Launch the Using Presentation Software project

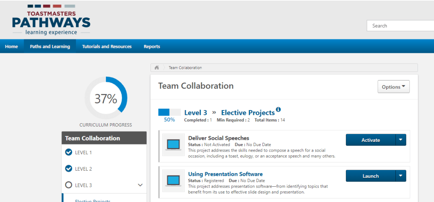click(370, 176)
